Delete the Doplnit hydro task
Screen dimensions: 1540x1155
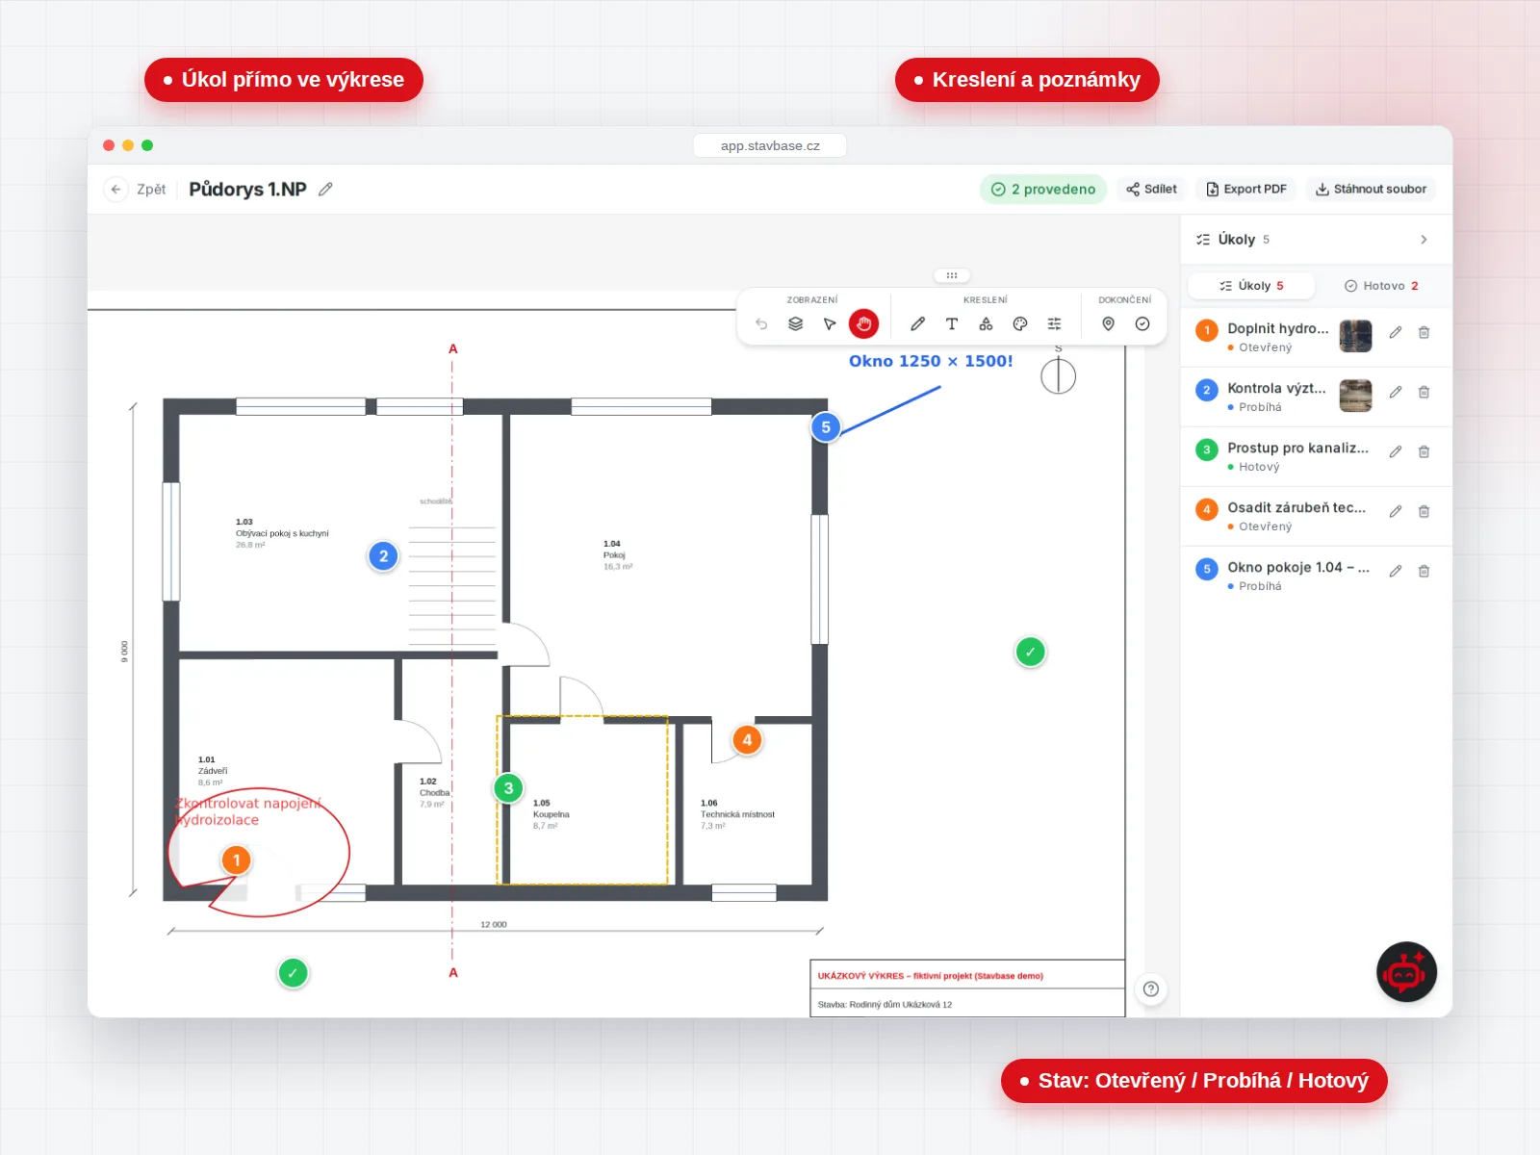coord(1424,332)
